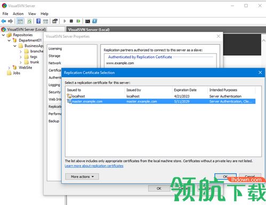Expand the tags folder arrow

tap(21, 57)
